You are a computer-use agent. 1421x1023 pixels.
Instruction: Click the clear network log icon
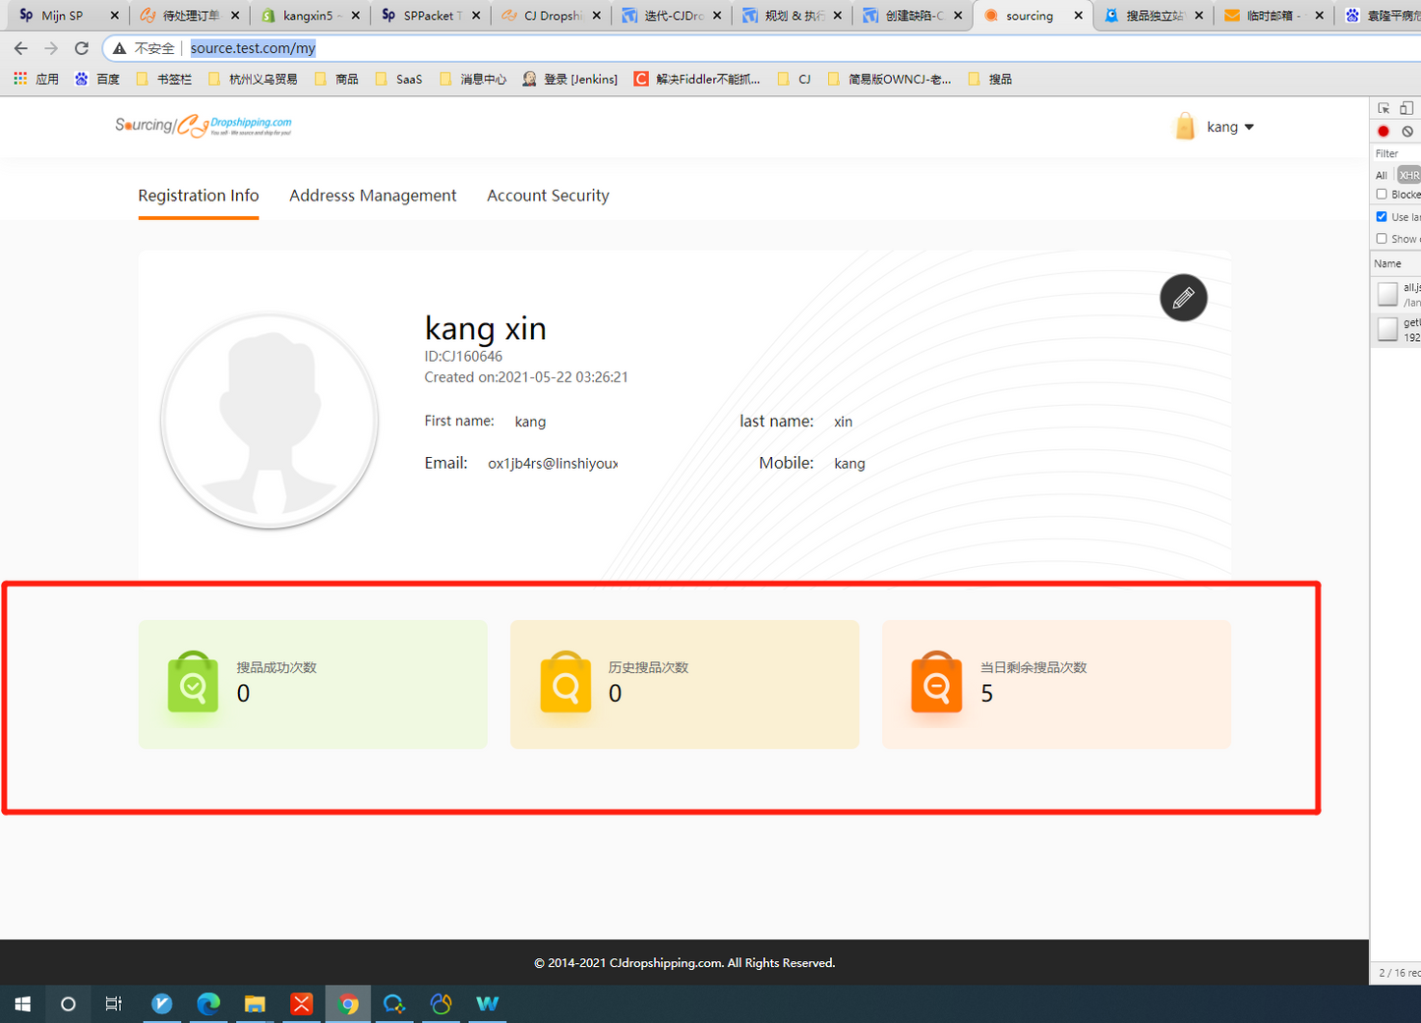1407,131
